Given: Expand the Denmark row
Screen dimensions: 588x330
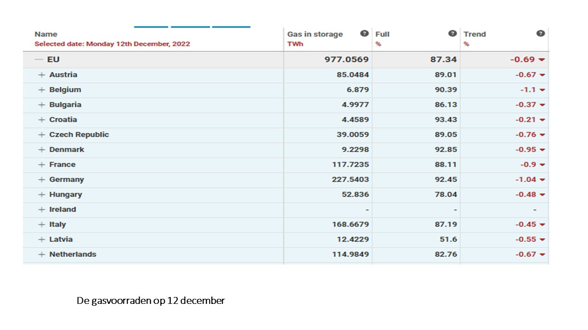Looking at the screenshot, I should coord(42,149).
